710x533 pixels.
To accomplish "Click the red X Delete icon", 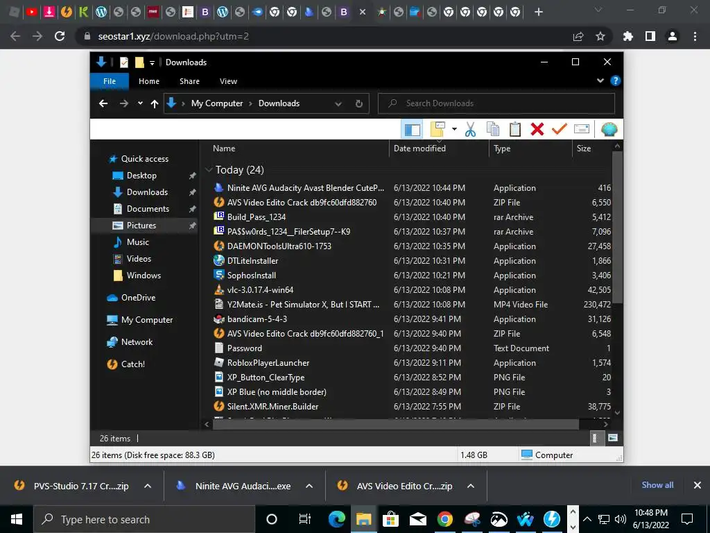I will point(537,130).
